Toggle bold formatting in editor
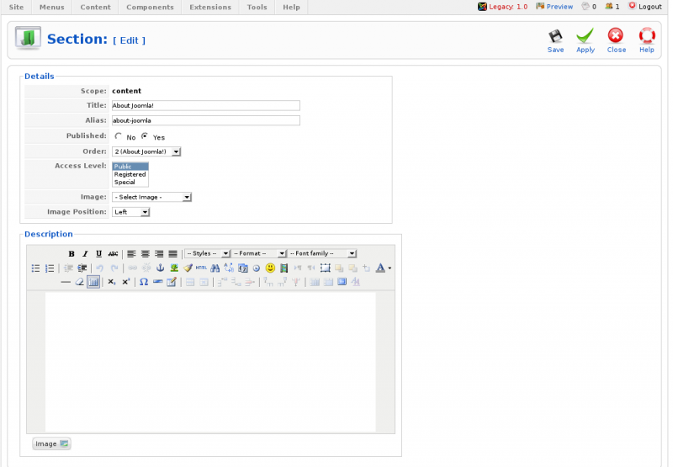The image size is (673, 467). (72, 254)
